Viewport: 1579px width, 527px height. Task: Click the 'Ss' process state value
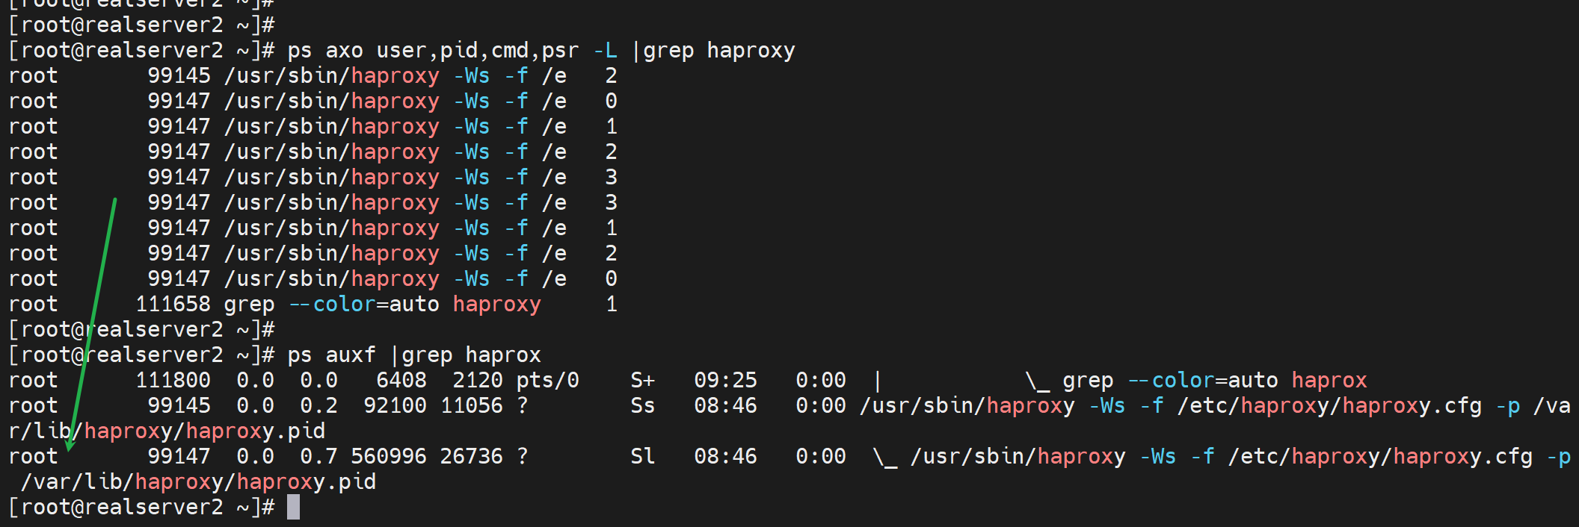[x=642, y=405]
